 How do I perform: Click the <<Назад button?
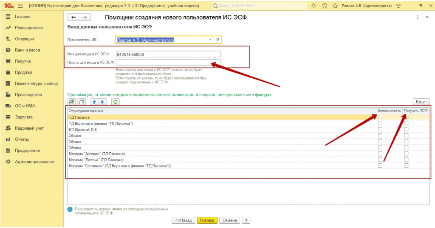[x=184, y=220]
